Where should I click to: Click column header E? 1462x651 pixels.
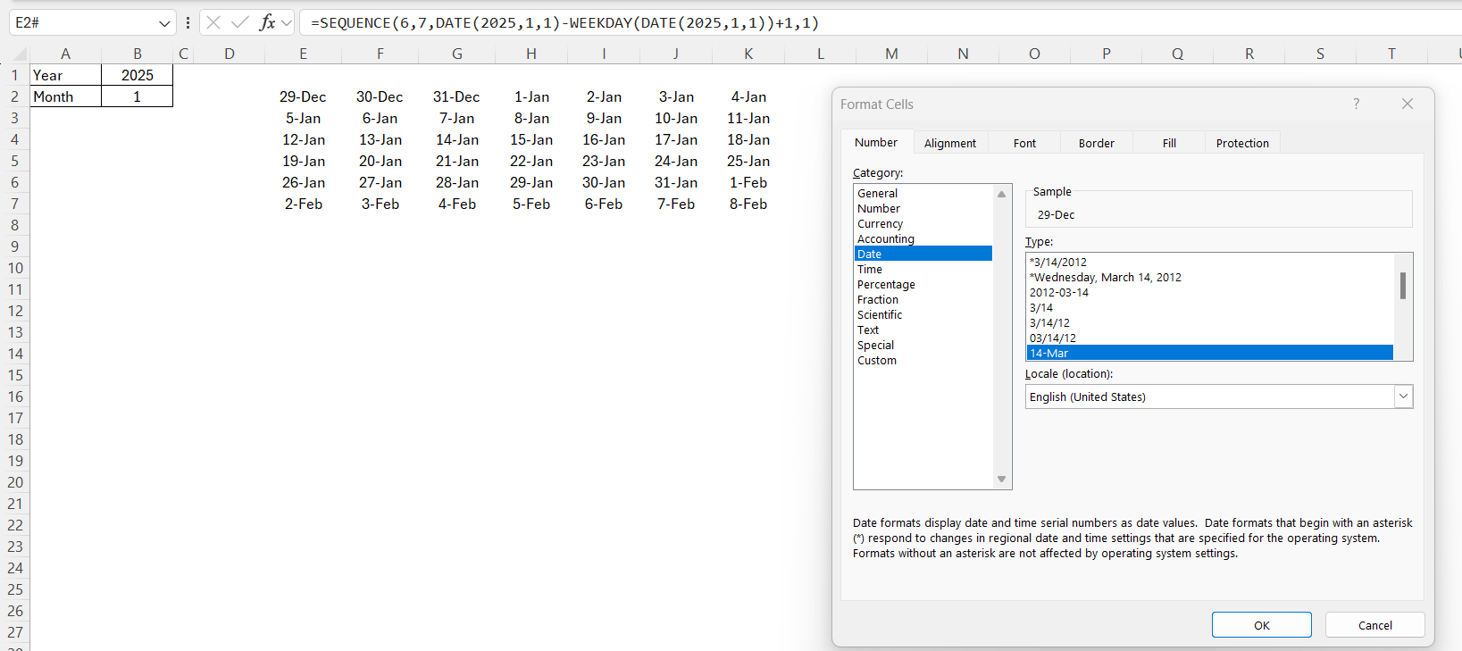(x=303, y=54)
